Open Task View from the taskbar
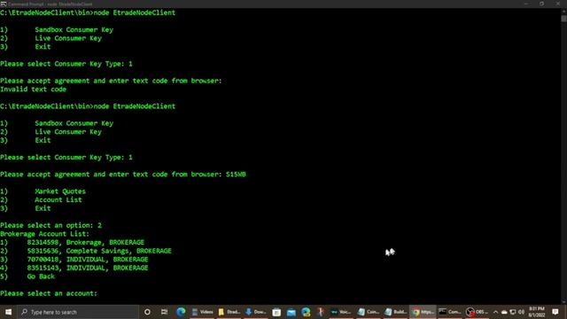The height and width of the screenshot is (319, 567). click(164, 312)
